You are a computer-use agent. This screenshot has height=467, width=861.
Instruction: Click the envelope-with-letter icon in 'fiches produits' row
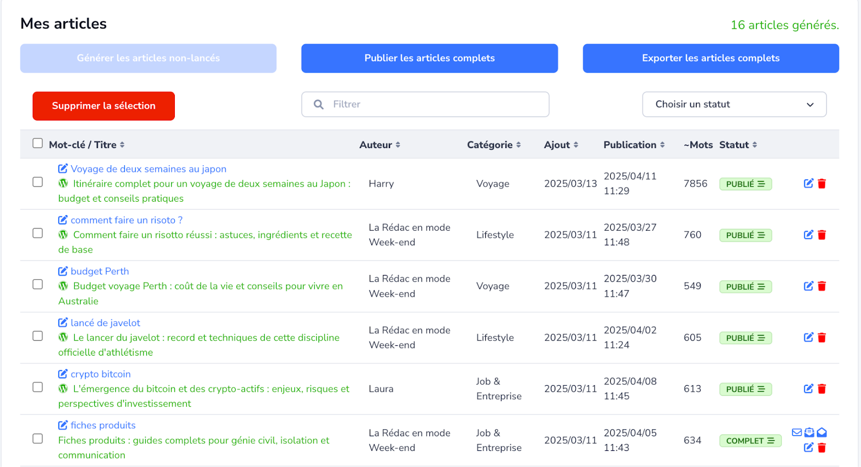point(809,432)
